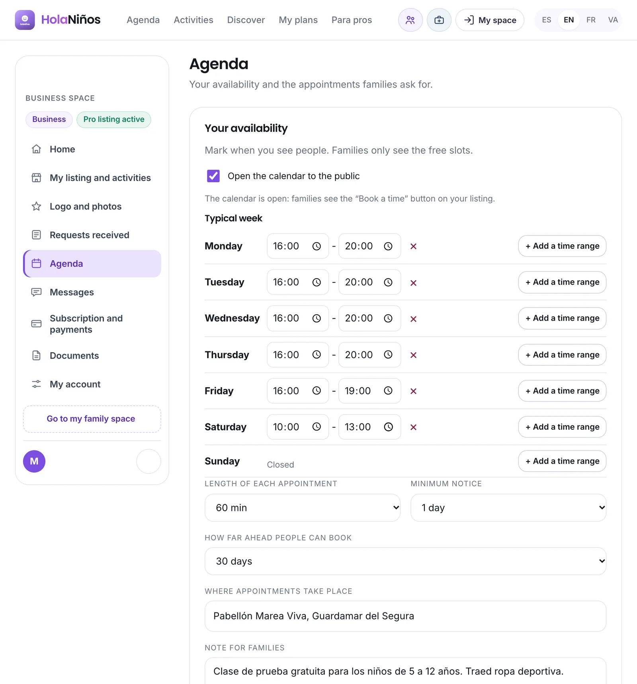Screen dimensions: 637x684
Task: Open Subscription and payments in the sidebar
Action: pyautogui.click(x=92, y=324)
